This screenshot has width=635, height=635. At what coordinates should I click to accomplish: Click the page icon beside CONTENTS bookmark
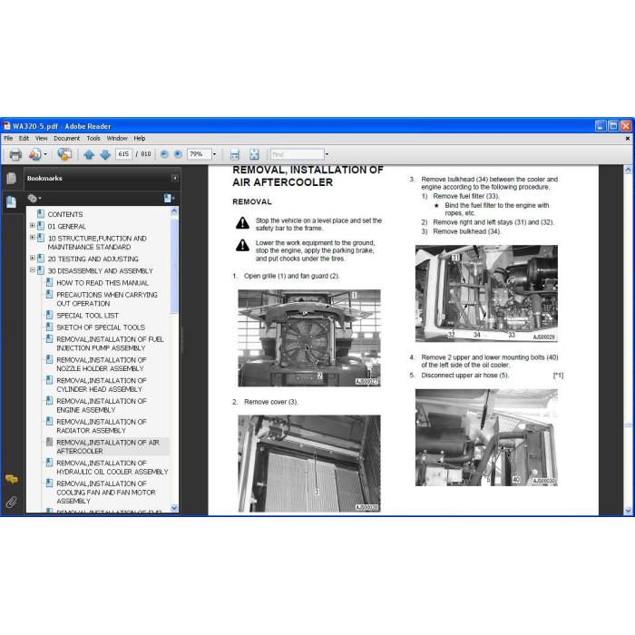(x=41, y=214)
